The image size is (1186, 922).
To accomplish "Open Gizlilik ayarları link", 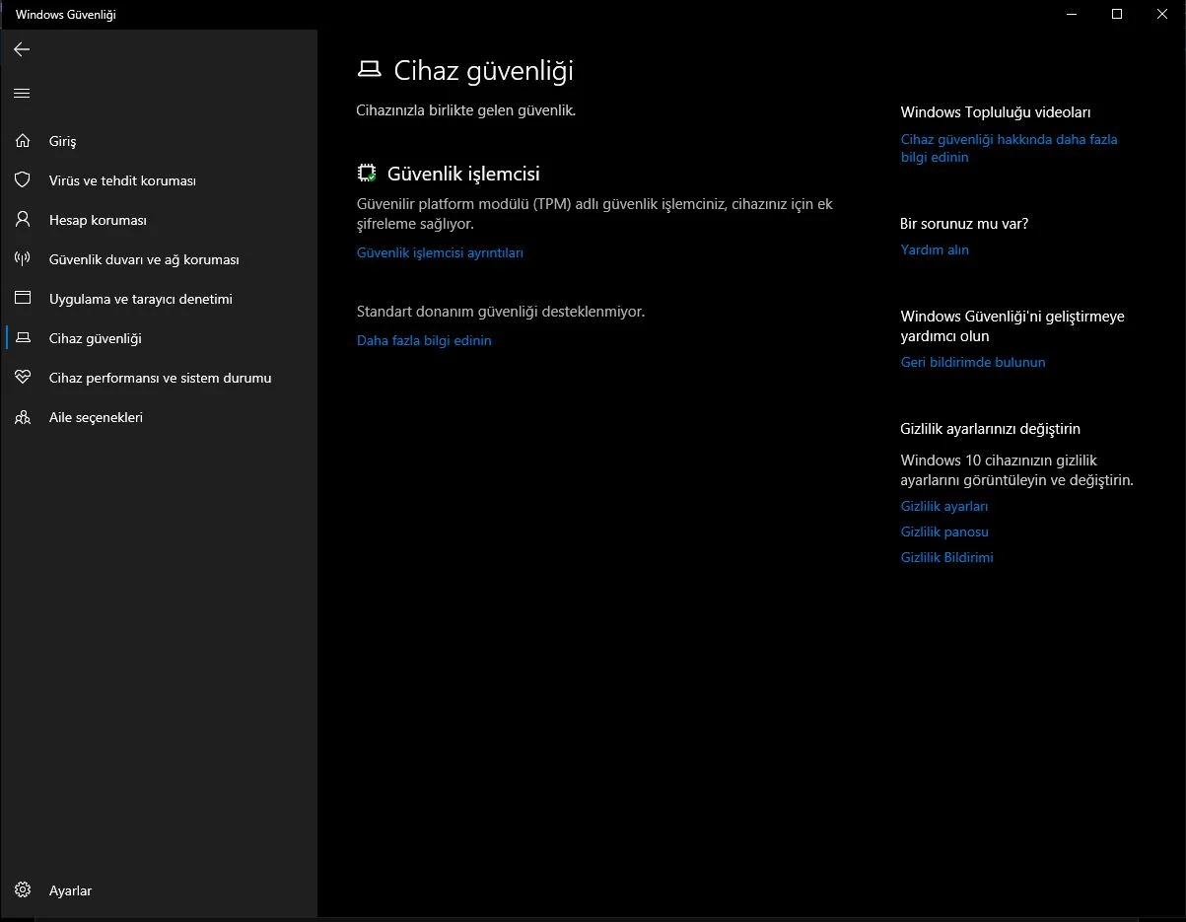I will [944, 506].
